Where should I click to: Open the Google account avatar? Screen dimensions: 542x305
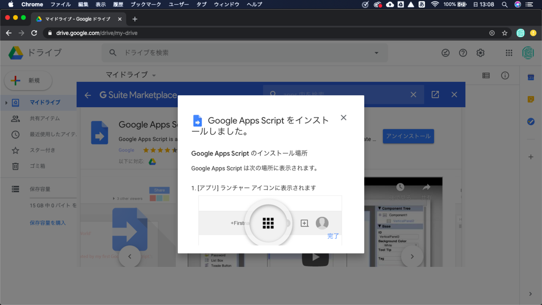528,53
